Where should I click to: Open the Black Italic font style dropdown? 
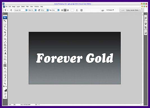pyautogui.click(x=35, y=10)
